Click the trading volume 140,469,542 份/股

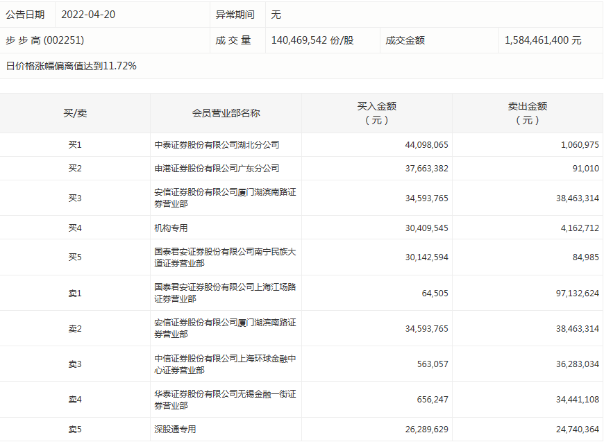(312, 40)
